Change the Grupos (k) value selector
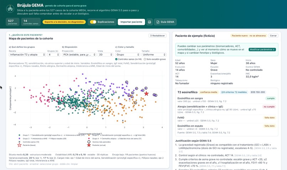287x170 pixels. tap(54, 55)
